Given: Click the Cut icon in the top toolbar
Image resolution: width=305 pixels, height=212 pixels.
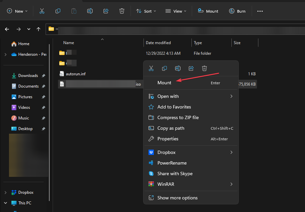Looking at the screenshot, I should (x=42, y=11).
